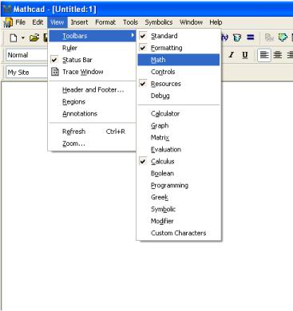Align text left
This screenshot has width=293, height=311.
point(263,55)
